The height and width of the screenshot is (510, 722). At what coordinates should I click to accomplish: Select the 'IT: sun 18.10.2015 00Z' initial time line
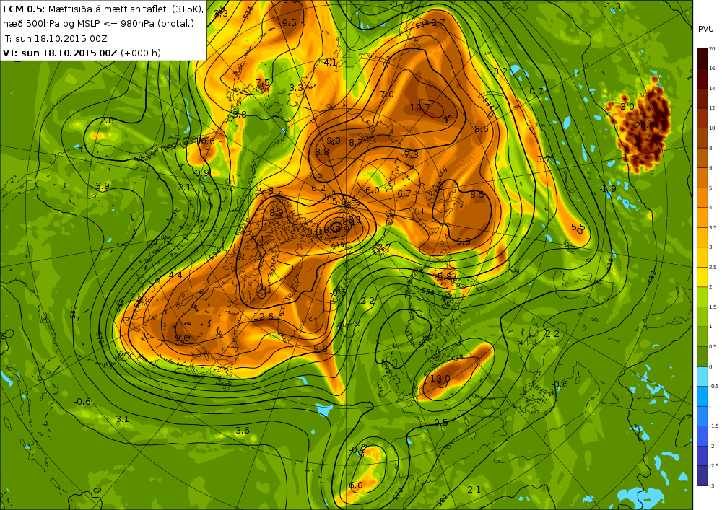(x=55, y=39)
